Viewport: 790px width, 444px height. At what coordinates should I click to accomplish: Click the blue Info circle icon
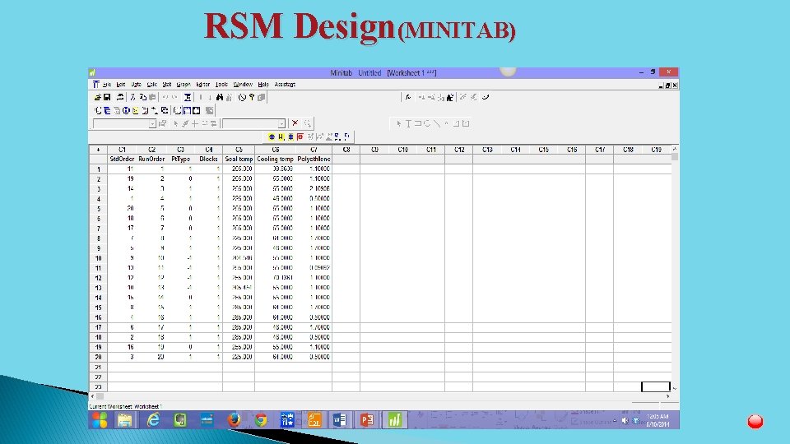tap(126, 110)
